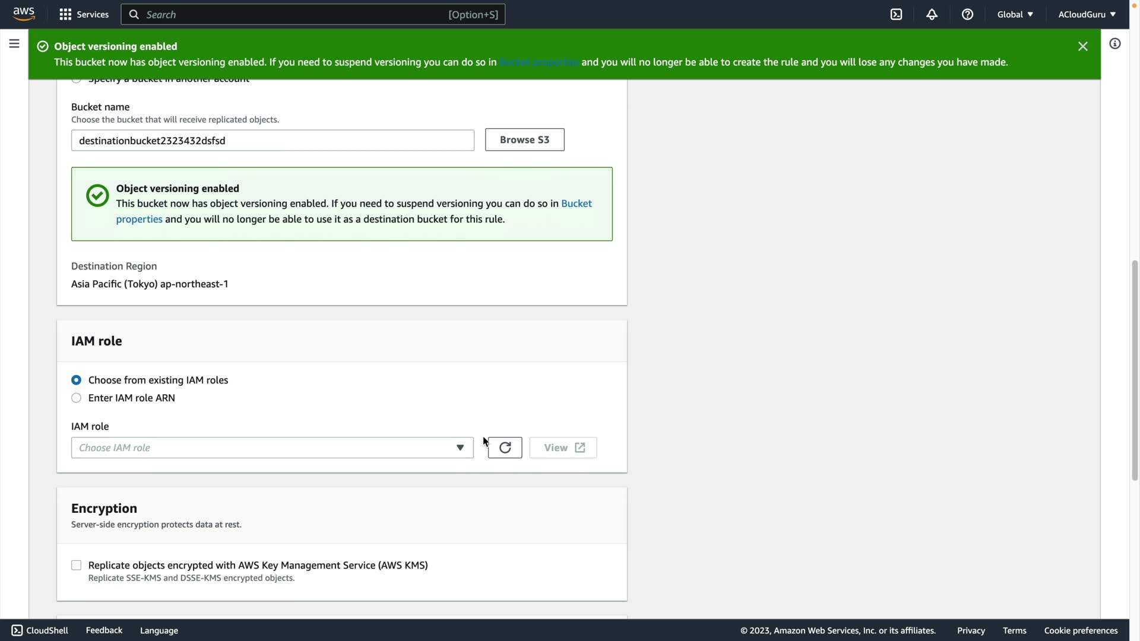1140x641 pixels.
Task: Launch CloudShell from top navigation icon
Action: tap(896, 14)
